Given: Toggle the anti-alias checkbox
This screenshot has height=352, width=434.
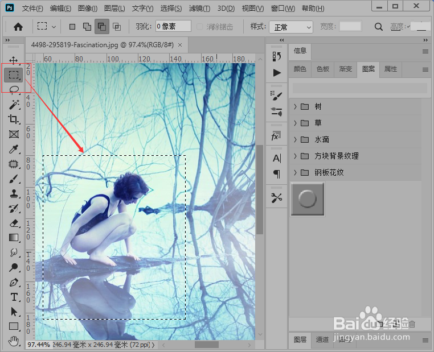Looking at the screenshot, I should [x=199, y=27].
